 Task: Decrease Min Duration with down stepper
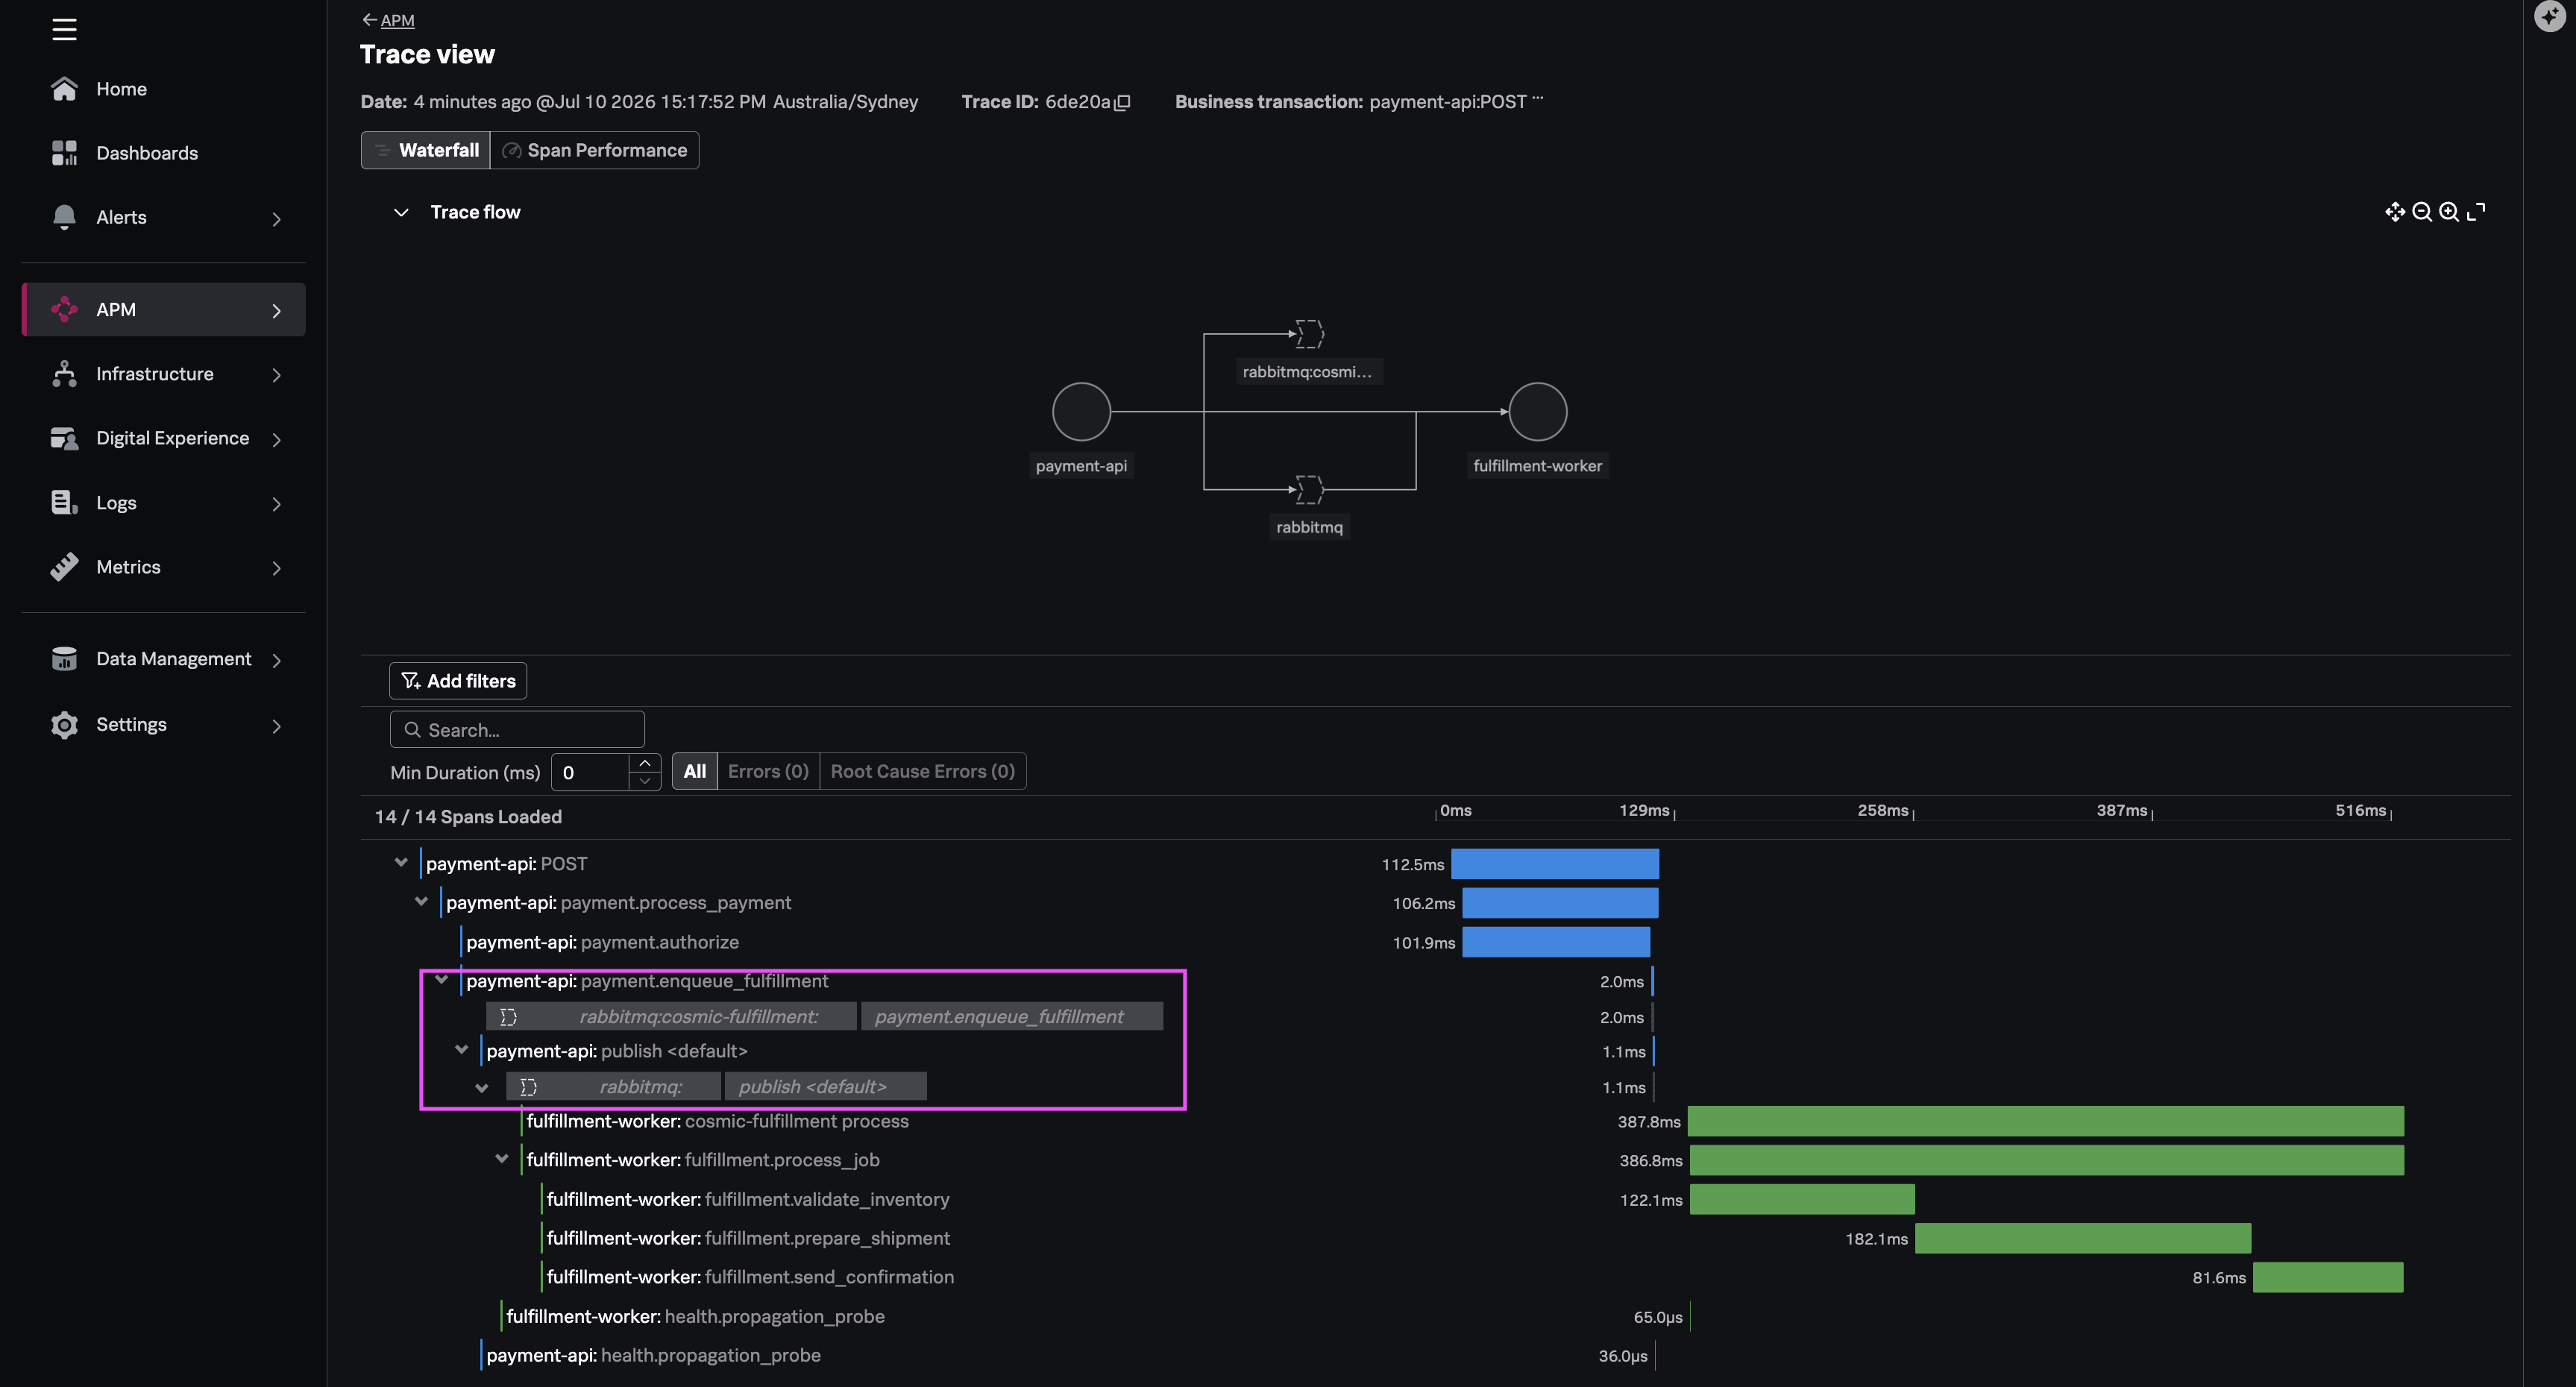[645, 781]
